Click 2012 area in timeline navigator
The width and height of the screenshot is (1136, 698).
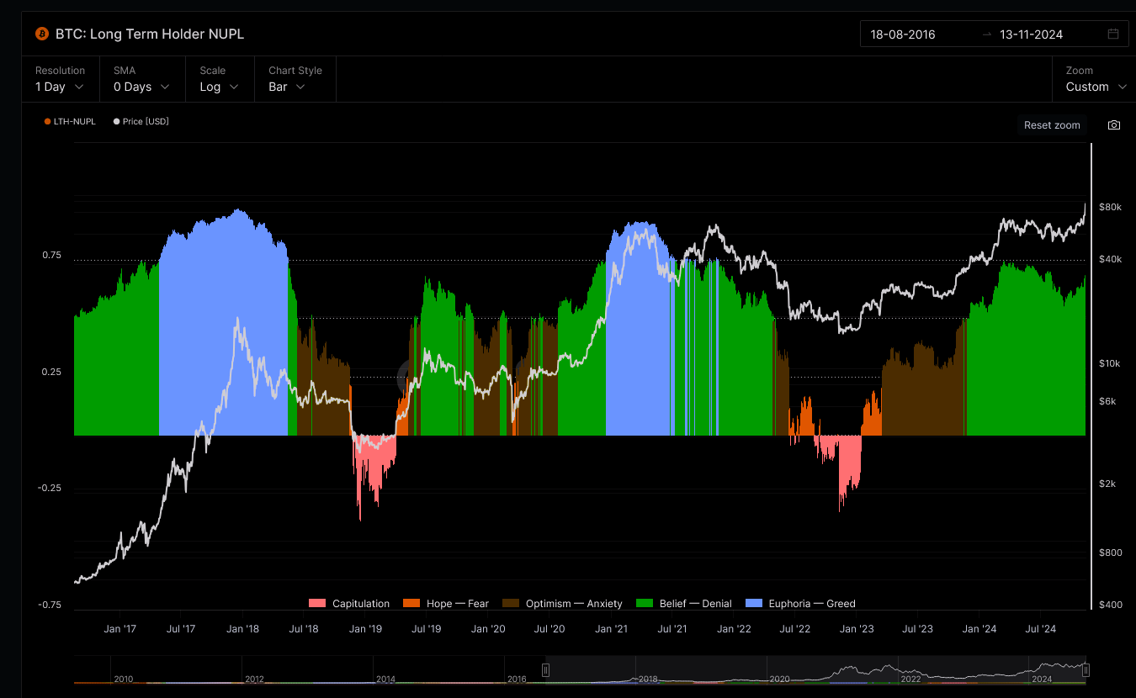click(x=254, y=678)
